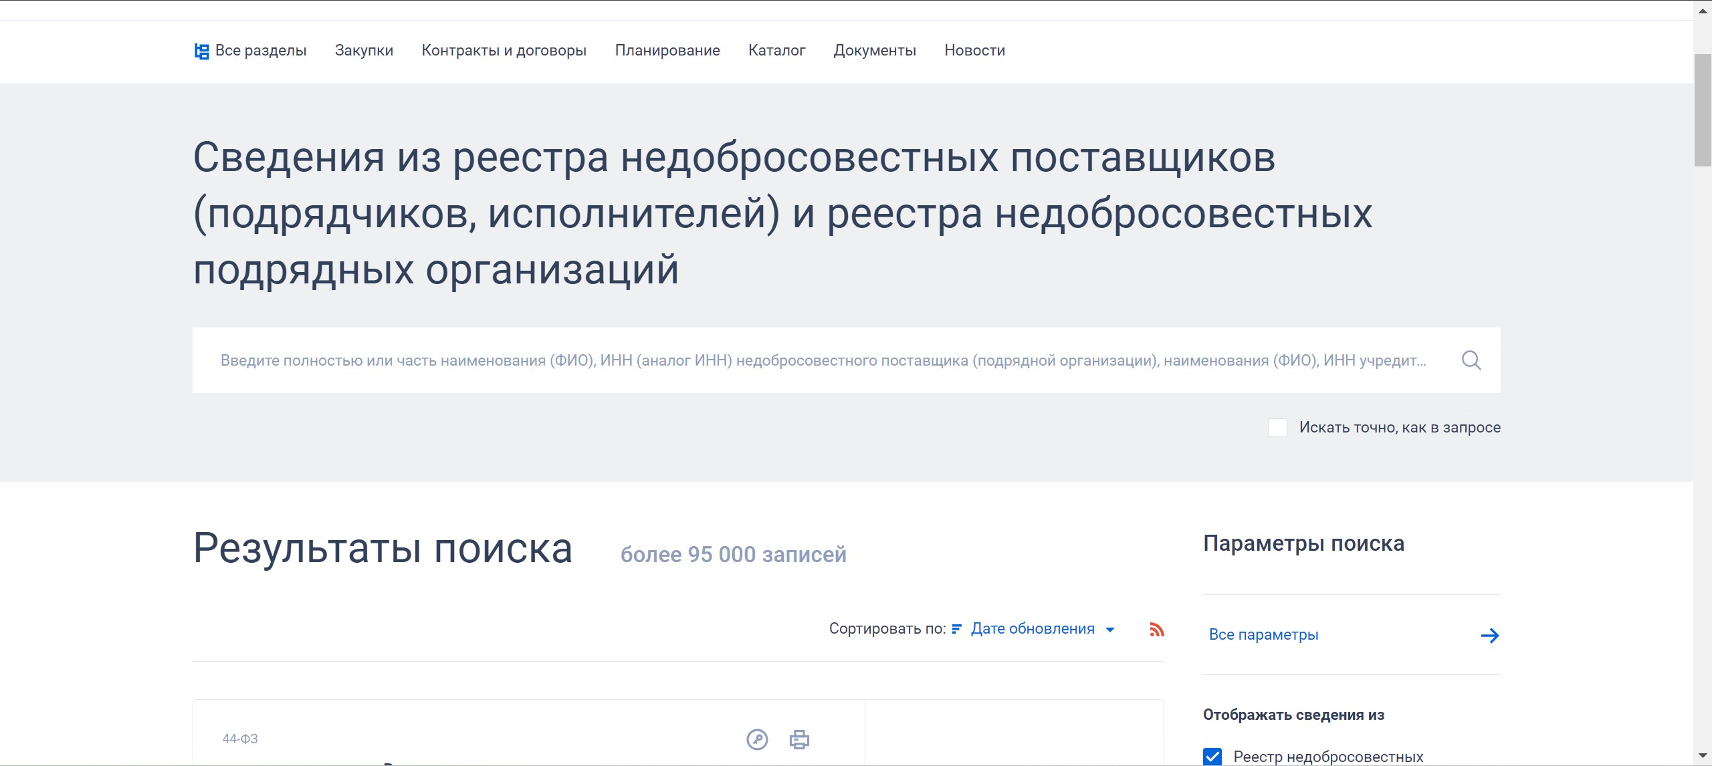The width and height of the screenshot is (1712, 766).
Task: Uncheck Реестр недобросовестных checkbox
Action: tap(1212, 757)
